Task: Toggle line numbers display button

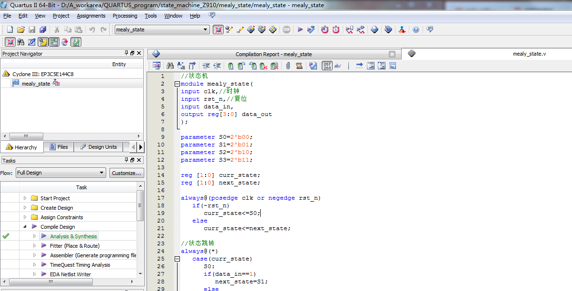Action: (327, 66)
